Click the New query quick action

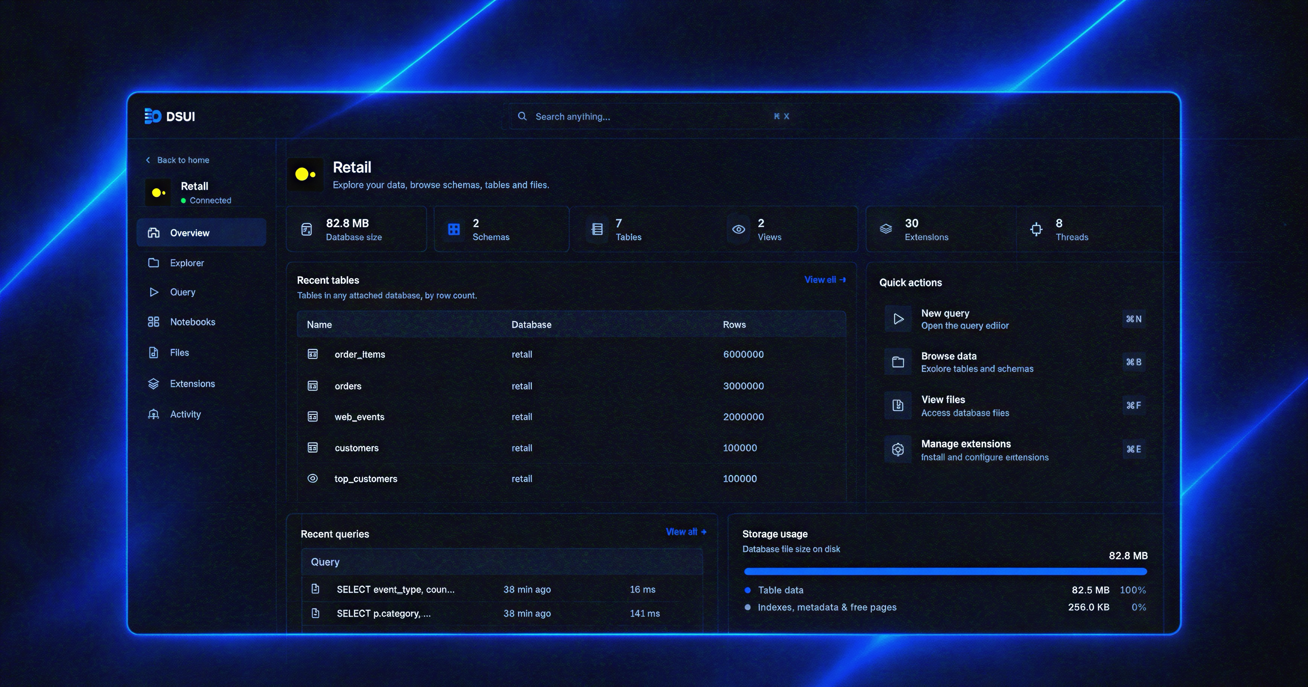coord(1015,319)
